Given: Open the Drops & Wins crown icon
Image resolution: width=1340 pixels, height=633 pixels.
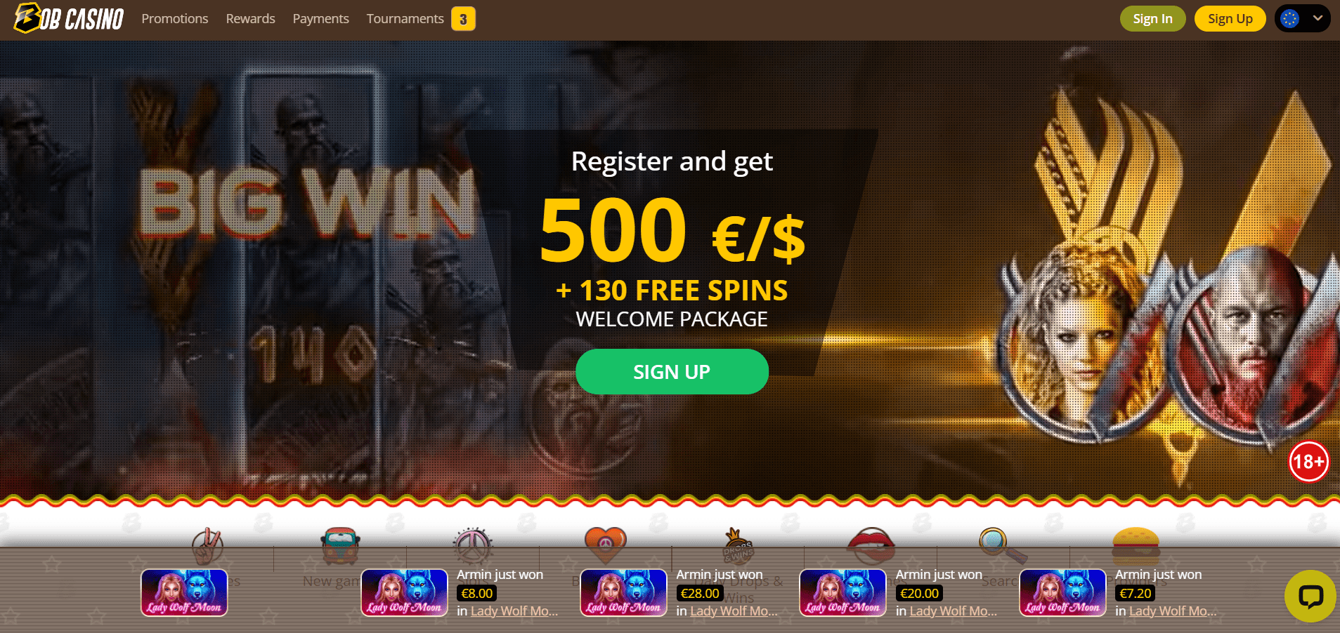Looking at the screenshot, I should click(738, 546).
